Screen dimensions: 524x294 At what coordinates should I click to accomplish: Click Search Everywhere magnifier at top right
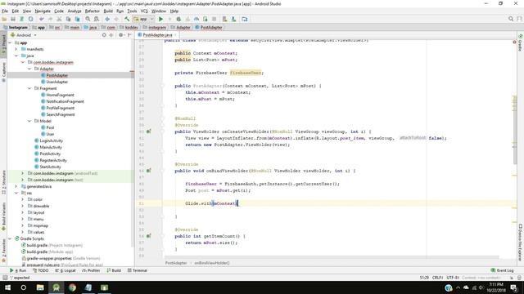tap(511, 19)
